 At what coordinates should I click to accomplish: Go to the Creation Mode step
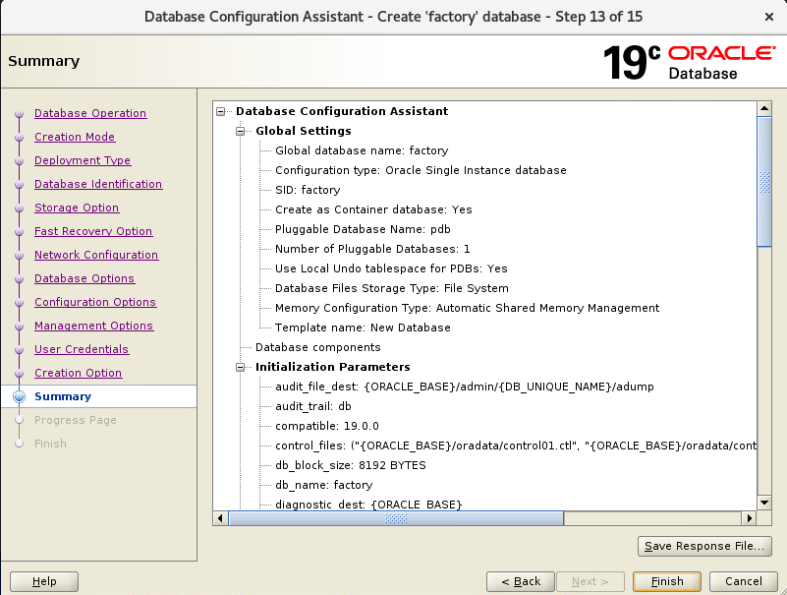tap(75, 137)
